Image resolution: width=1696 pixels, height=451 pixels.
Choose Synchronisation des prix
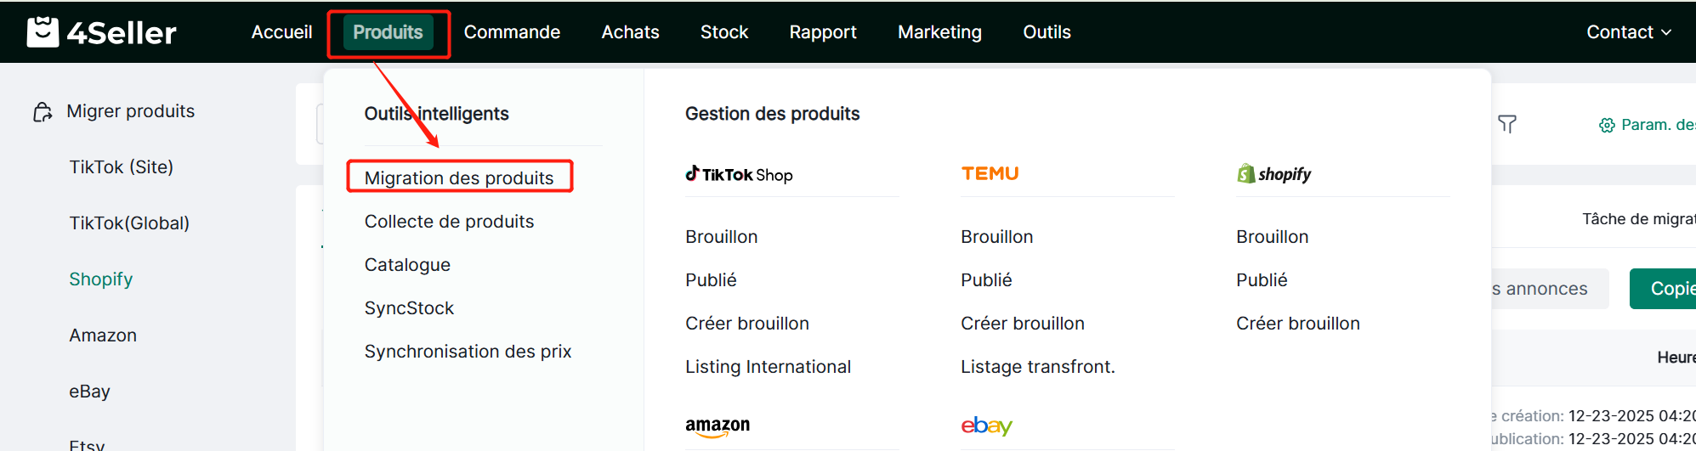coord(468,352)
